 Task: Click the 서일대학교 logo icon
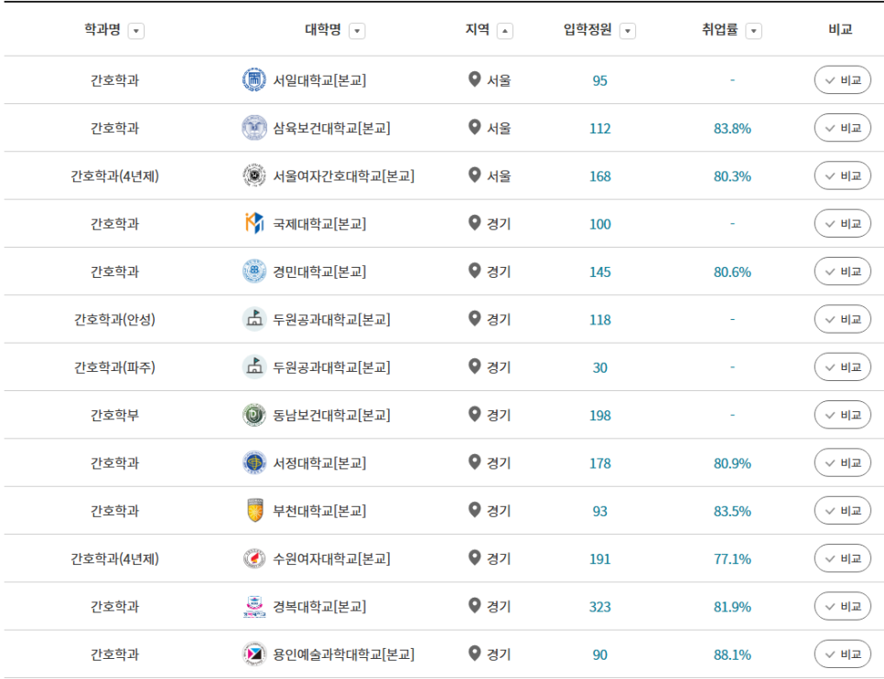[254, 80]
